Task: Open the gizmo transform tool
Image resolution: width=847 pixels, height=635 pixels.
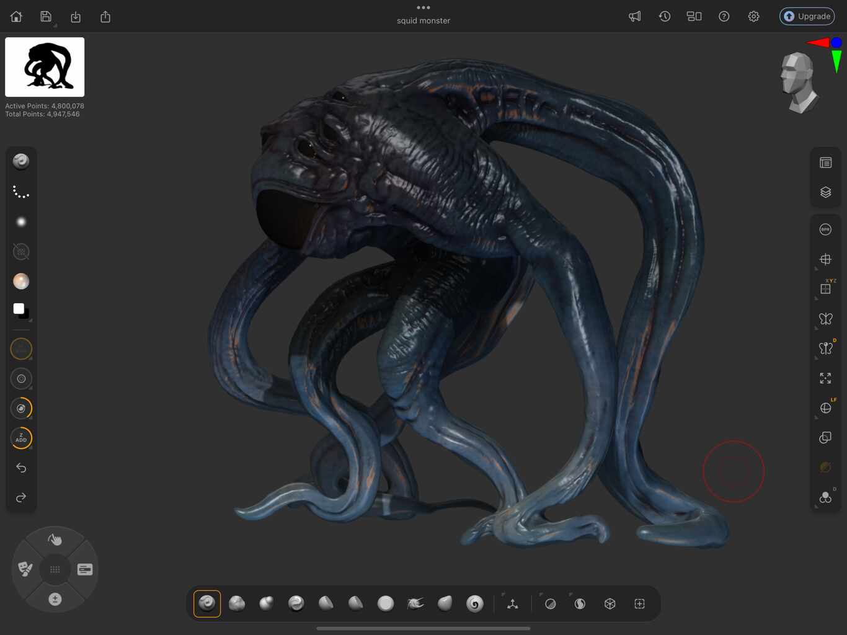Action: pos(512,603)
